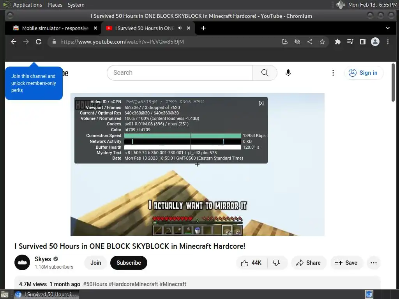
Task: Click the Share button
Action: click(308, 263)
